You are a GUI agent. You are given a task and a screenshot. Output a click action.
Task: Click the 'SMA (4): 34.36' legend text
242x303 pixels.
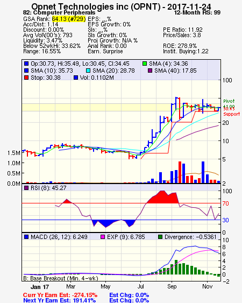coord(168,64)
